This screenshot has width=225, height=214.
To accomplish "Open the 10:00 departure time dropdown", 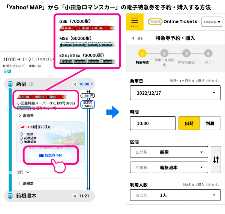I will click(x=86, y=84).
